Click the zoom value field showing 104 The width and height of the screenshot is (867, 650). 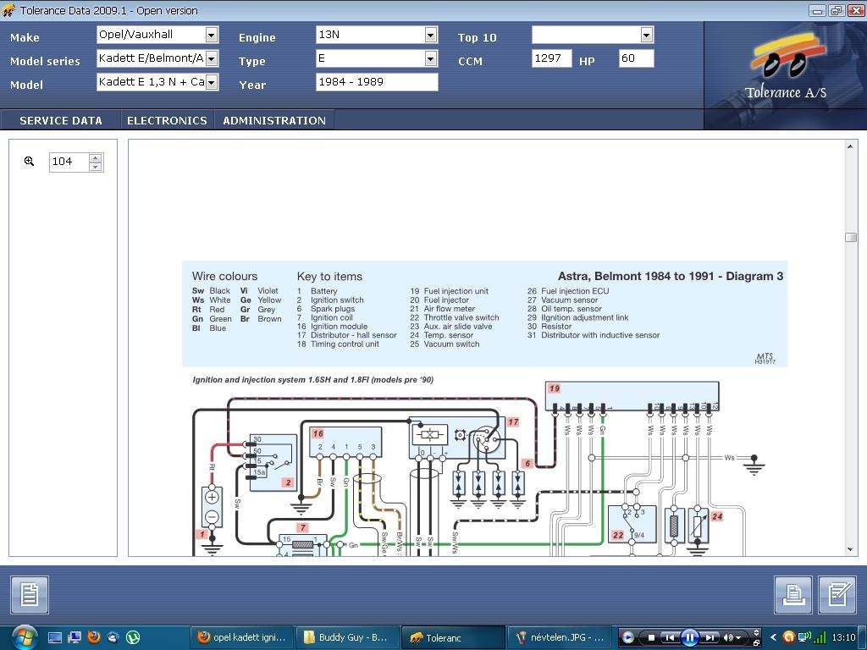pos(69,162)
